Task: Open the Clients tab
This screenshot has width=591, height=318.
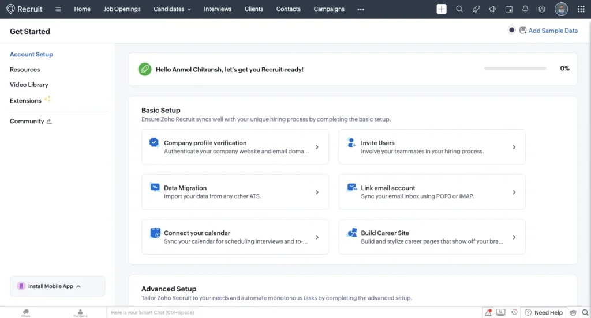Action: click(x=254, y=9)
